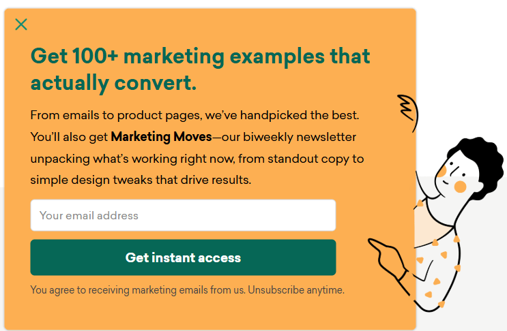Screen dimensions: 507x331
Task: Click the 'Unsubscribe anytime.' text
Action: point(296,290)
